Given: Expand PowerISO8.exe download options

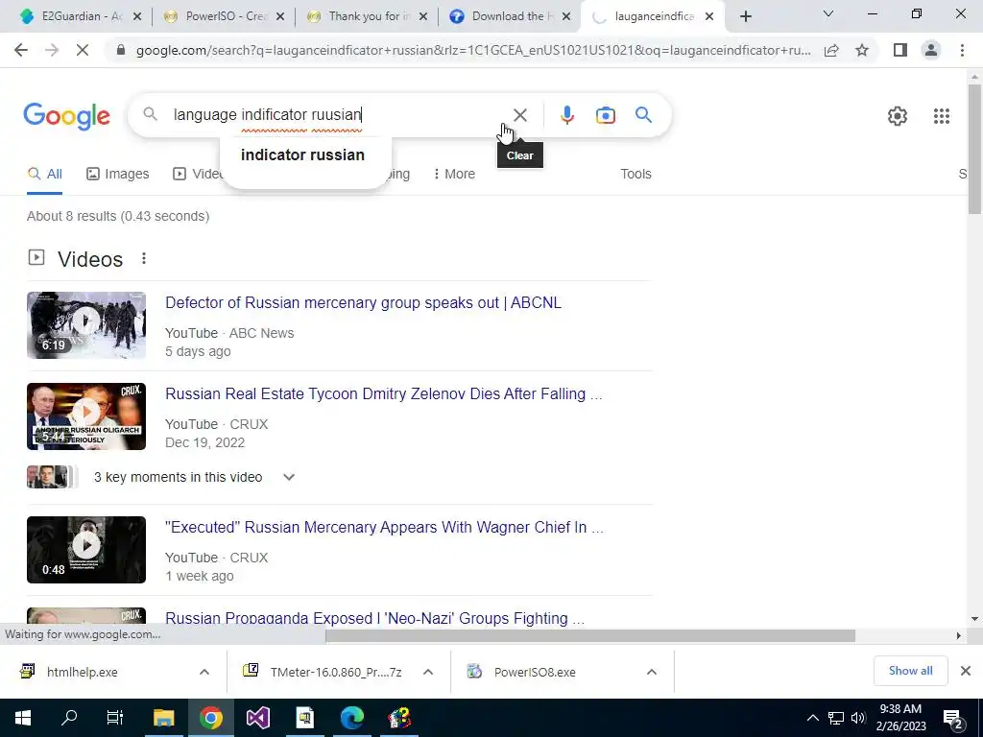Looking at the screenshot, I should 652,672.
